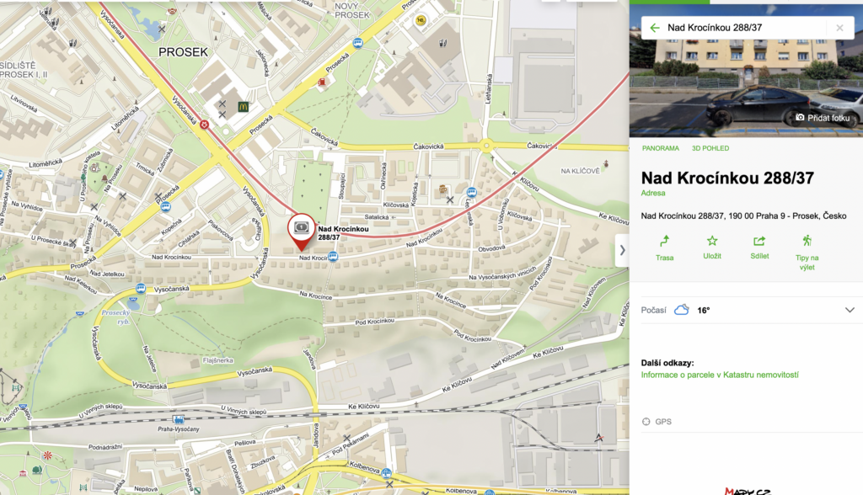This screenshot has width=863, height=495.
Task: Click the green back arrow in search box
Action: pos(654,28)
